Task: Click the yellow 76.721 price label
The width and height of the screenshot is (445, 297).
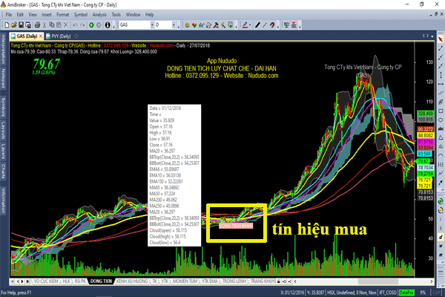Action: [x=425, y=179]
